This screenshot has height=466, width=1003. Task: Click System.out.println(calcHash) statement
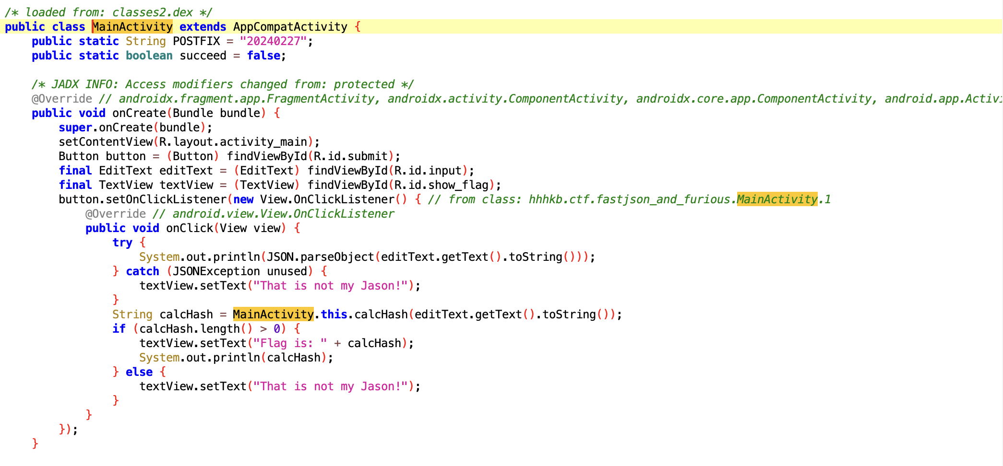[x=236, y=358]
